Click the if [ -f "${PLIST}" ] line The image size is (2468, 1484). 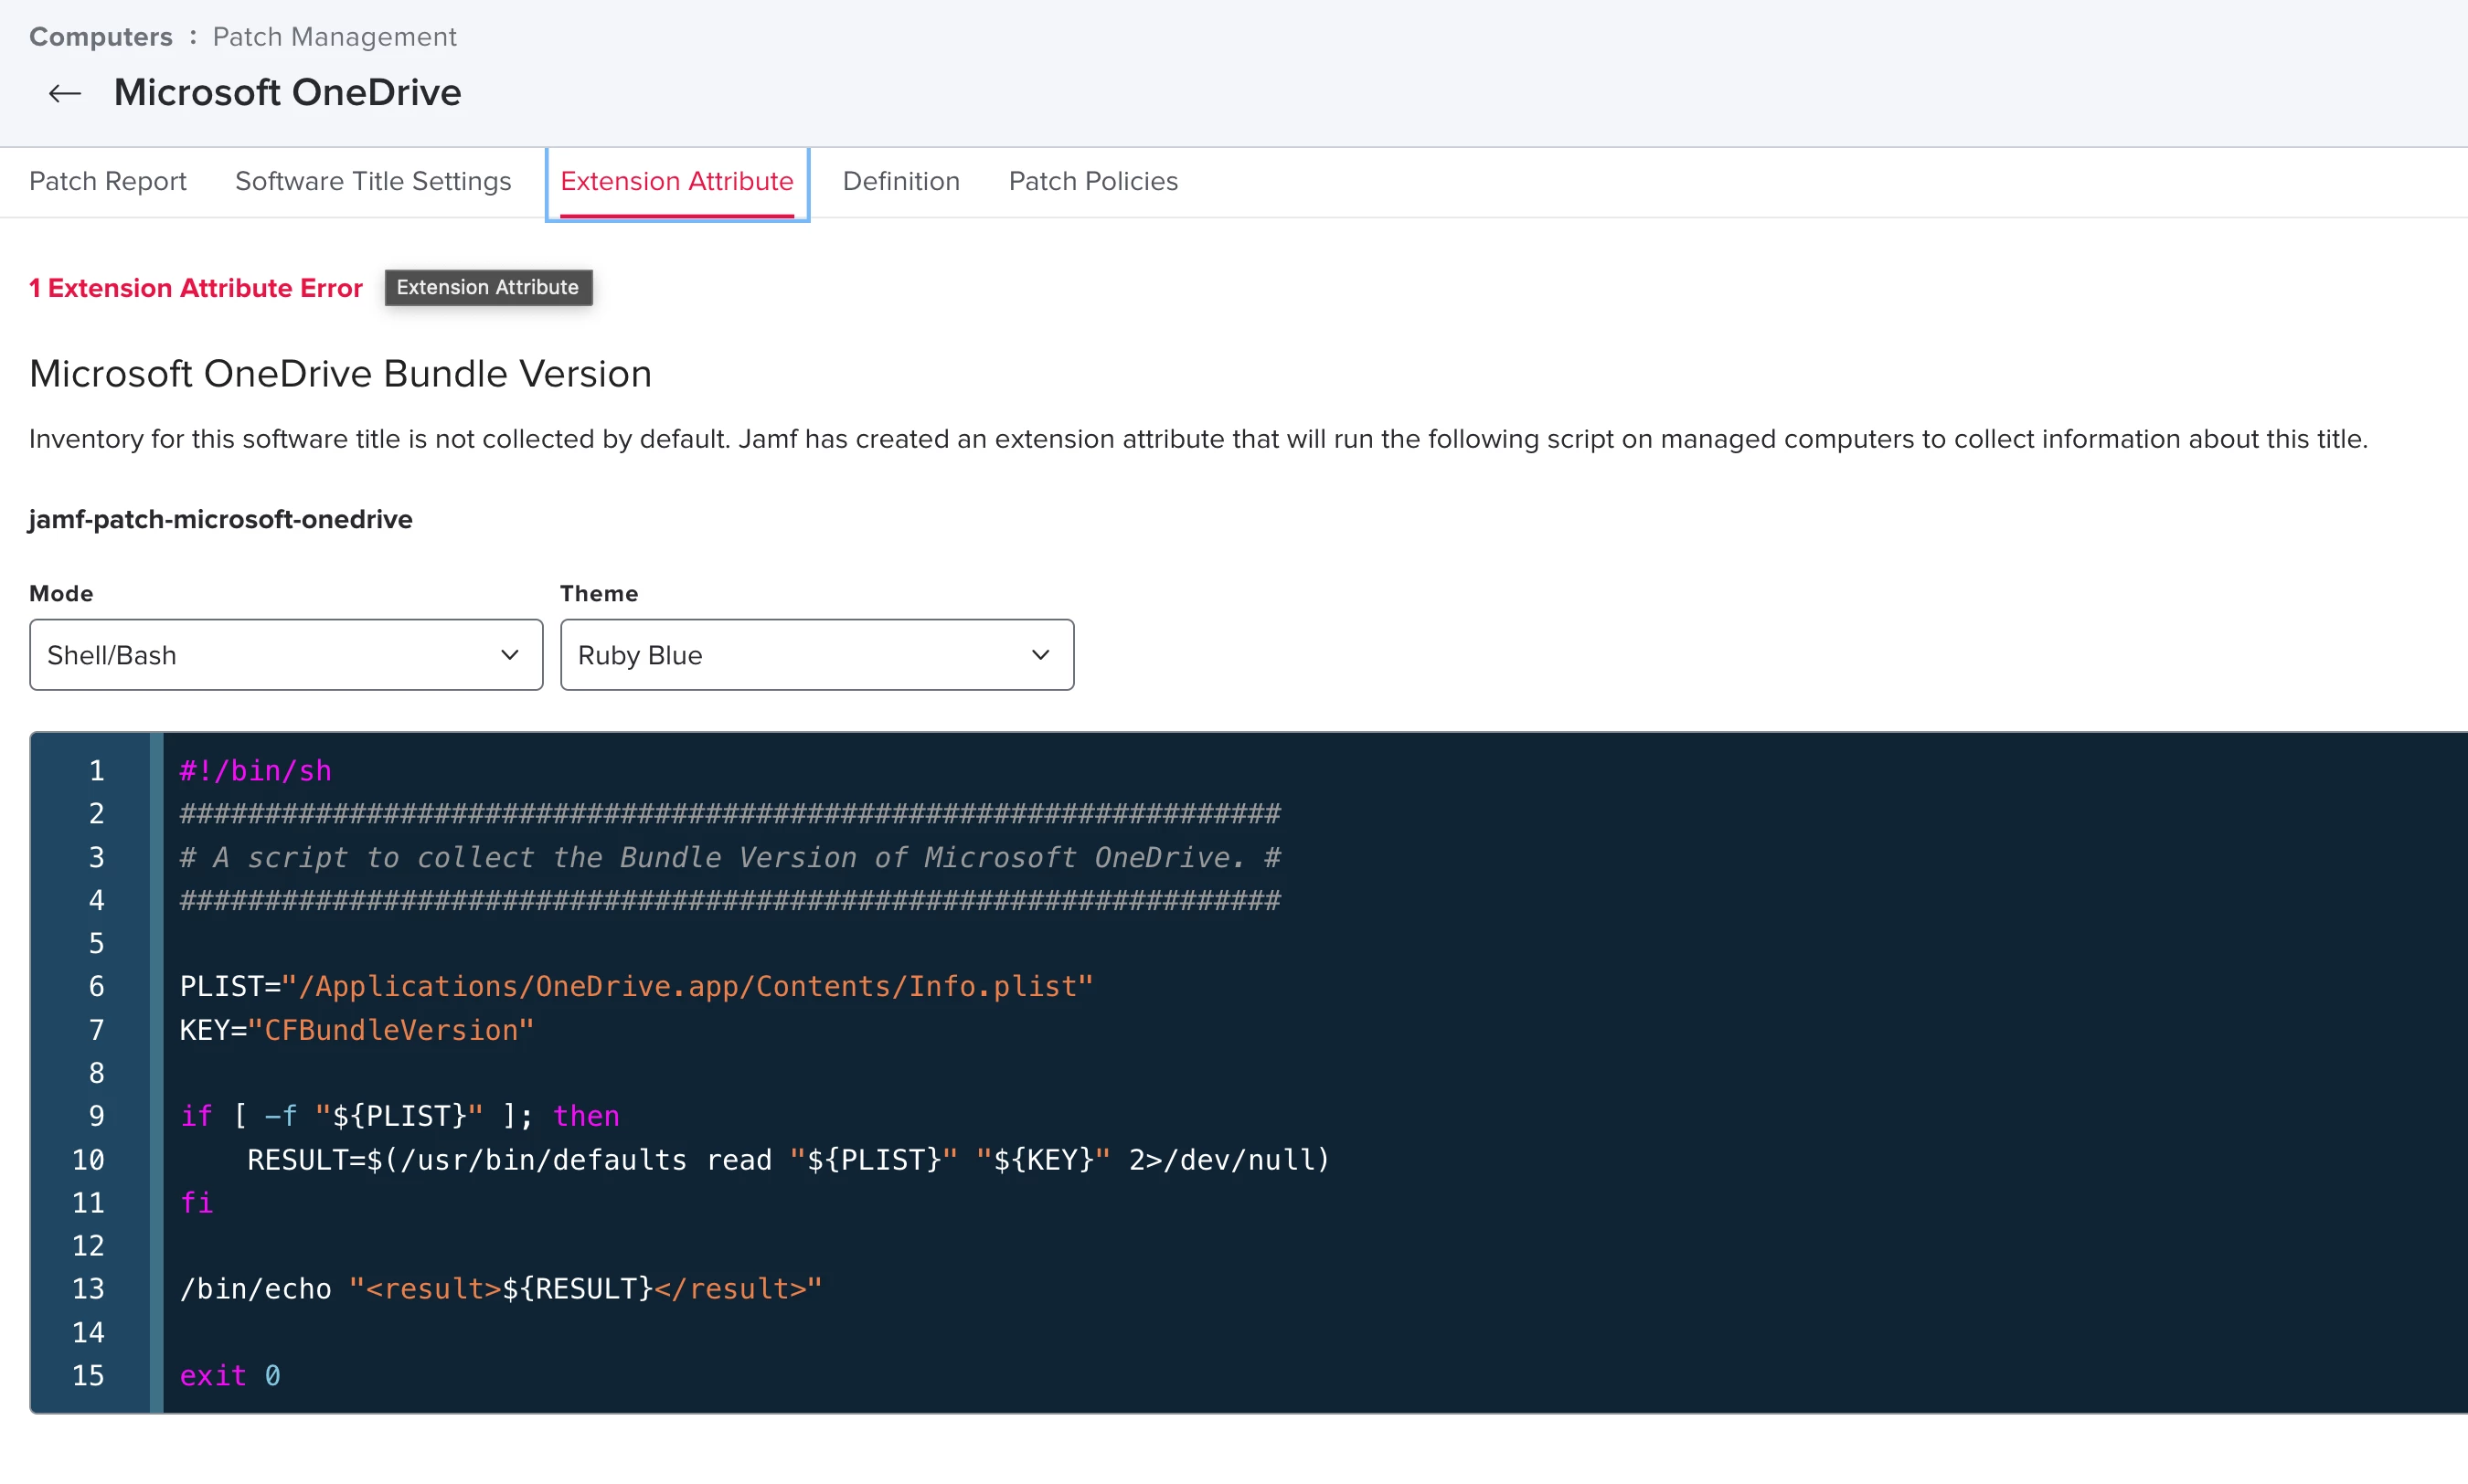click(400, 1116)
